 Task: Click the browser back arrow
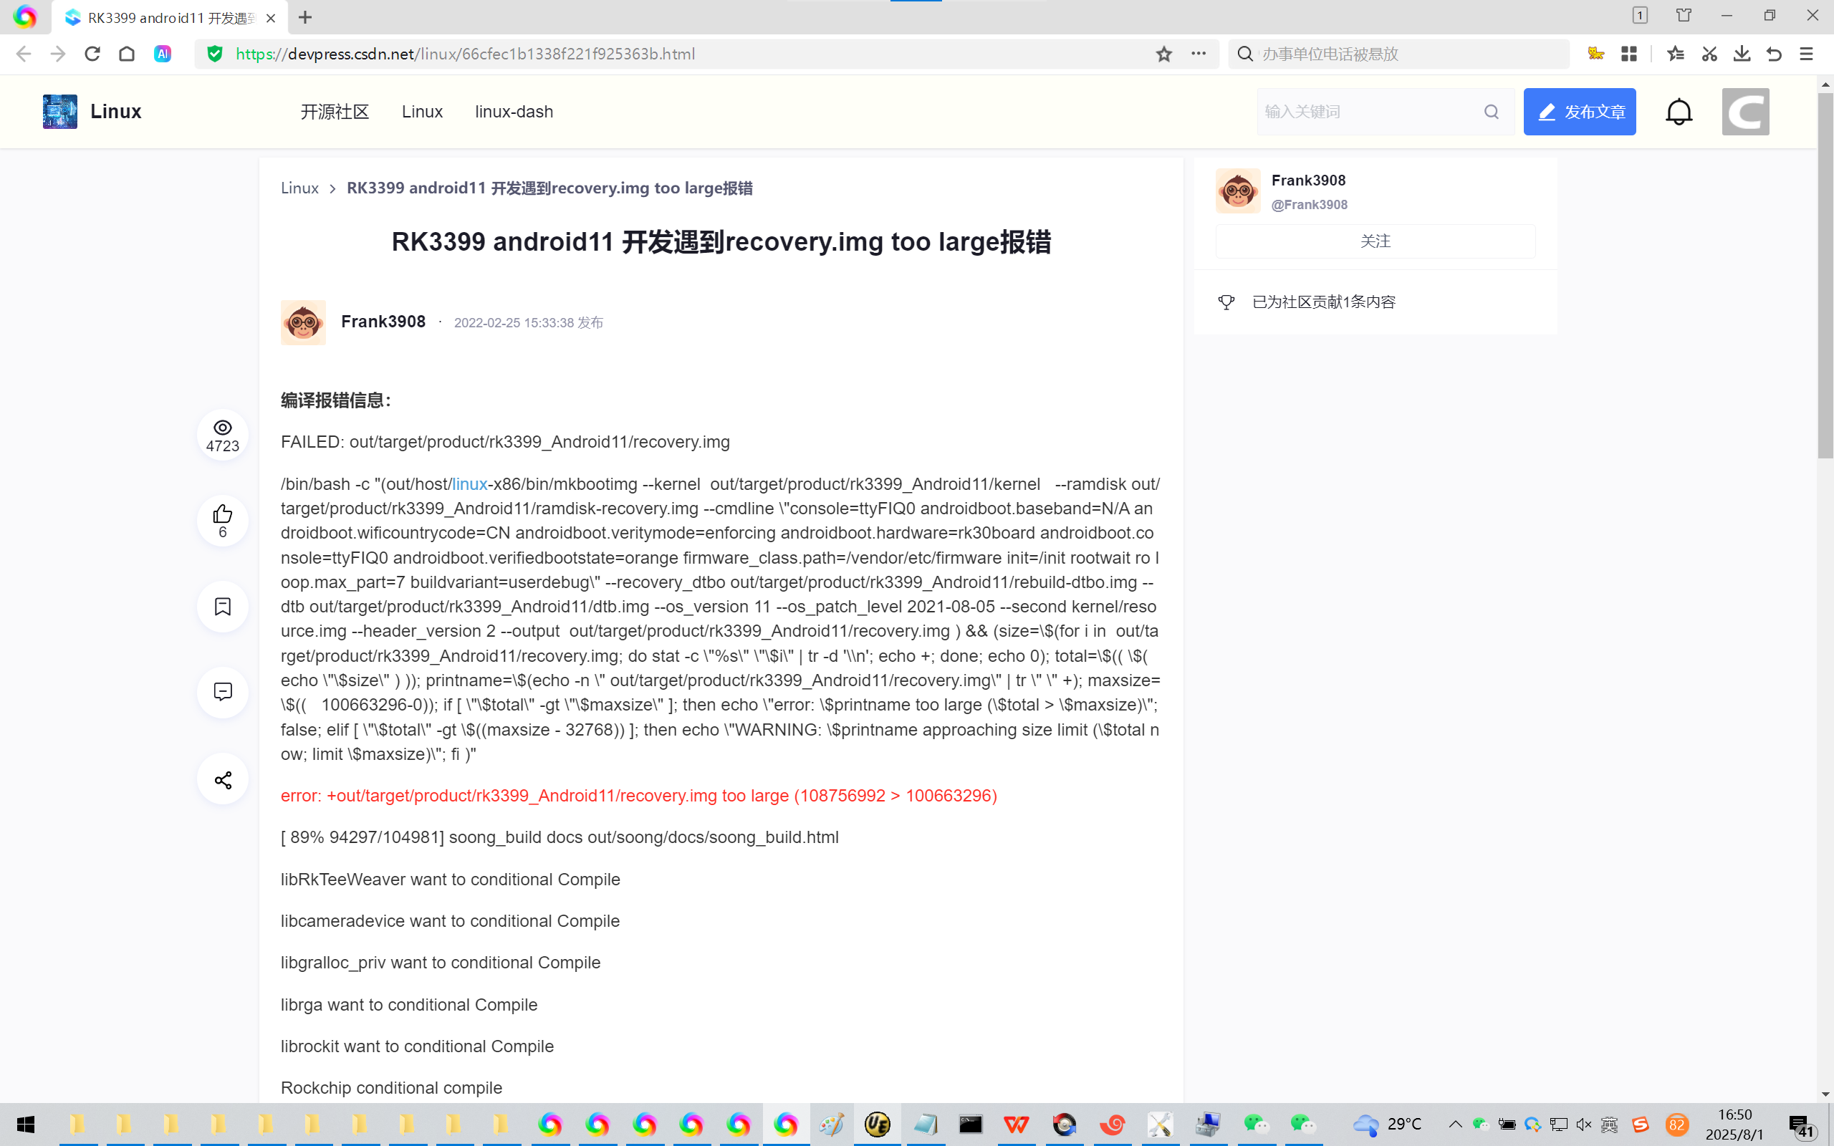click(24, 54)
